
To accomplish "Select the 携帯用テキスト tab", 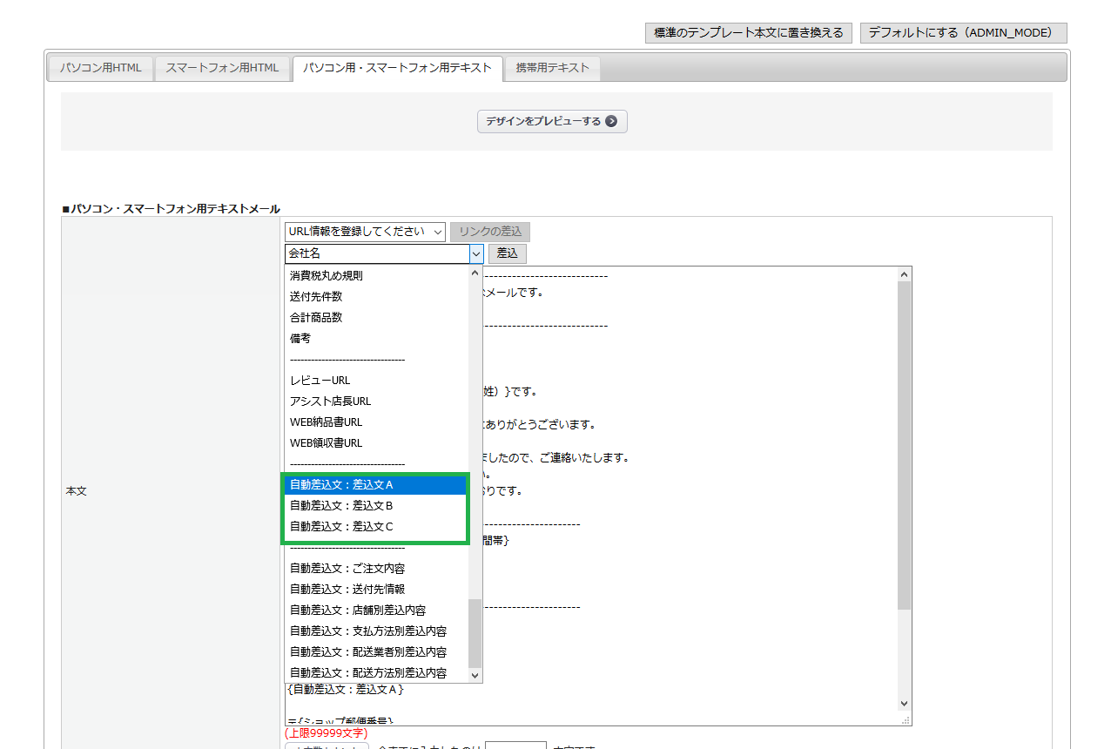I will coord(552,68).
